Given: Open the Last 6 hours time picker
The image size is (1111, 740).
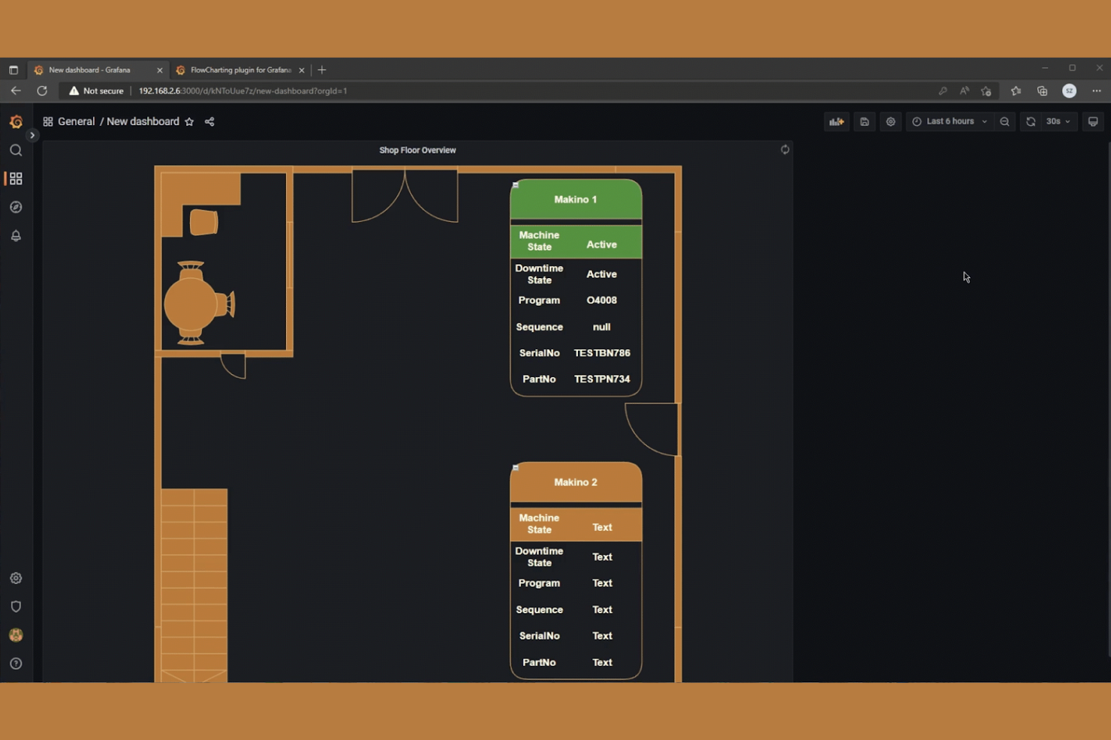Looking at the screenshot, I should 949,121.
